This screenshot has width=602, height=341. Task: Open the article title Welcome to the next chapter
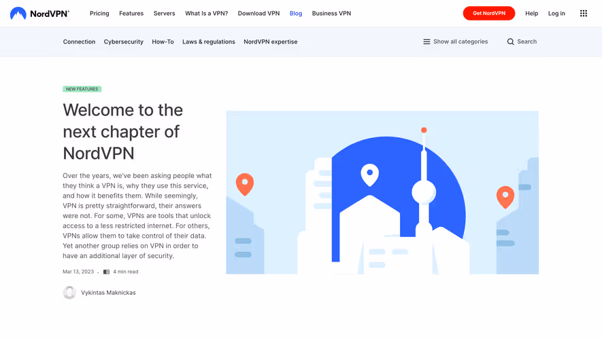(123, 132)
